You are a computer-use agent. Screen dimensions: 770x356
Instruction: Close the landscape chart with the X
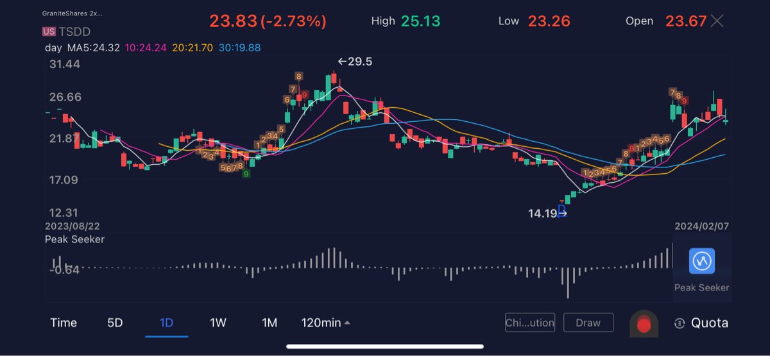[x=717, y=21]
